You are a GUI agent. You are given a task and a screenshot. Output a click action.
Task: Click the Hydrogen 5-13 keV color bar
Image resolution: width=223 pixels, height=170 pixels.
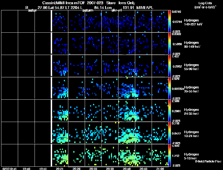click(x=169, y=155)
